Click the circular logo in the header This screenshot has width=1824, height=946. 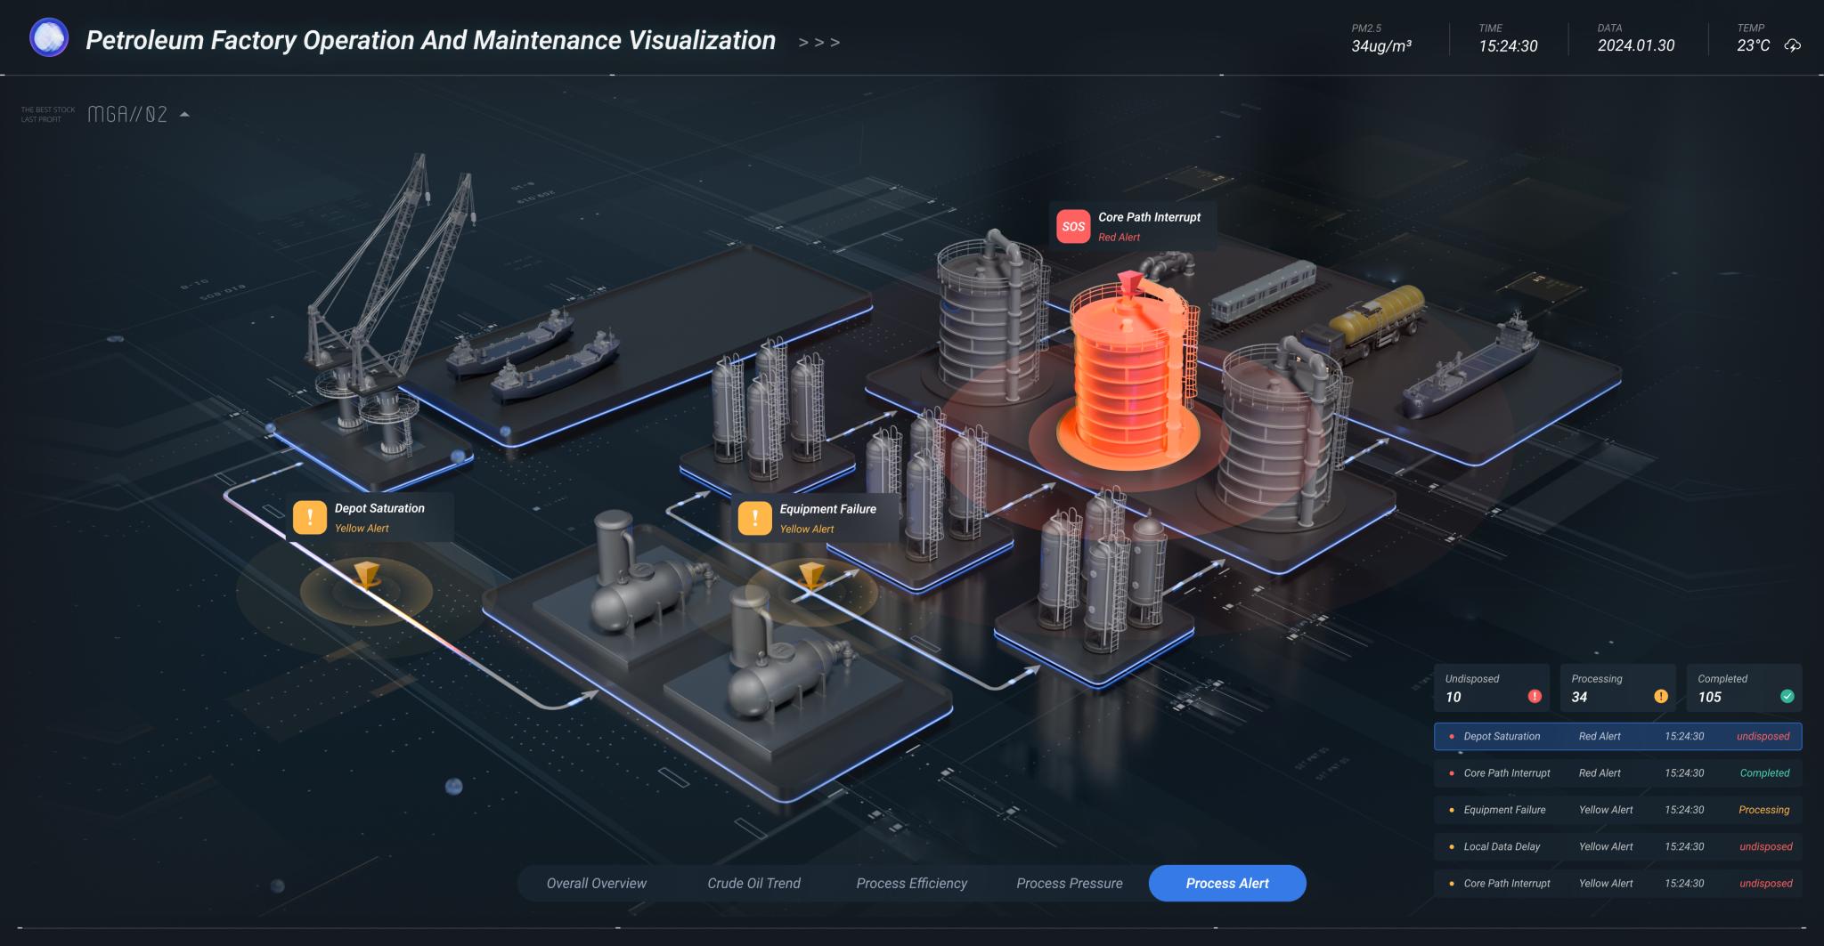pos(49,37)
